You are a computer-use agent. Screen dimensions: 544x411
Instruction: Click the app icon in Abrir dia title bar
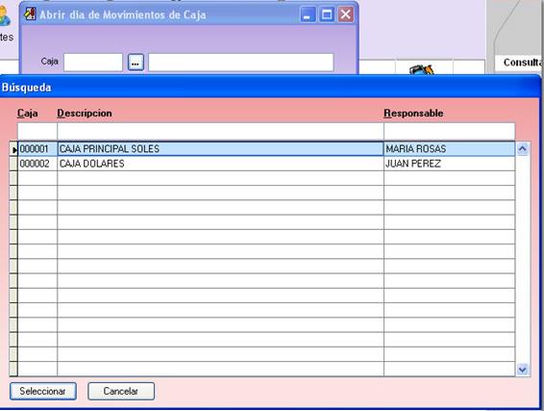(x=30, y=14)
